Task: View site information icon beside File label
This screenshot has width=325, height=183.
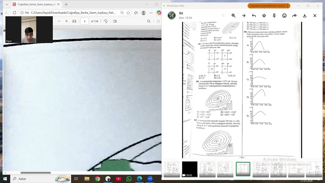Action: [x=22, y=13]
